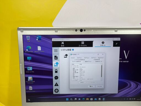Click the システム情報 heading
Viewport: 141px width, 106px height.
coord(66,50)
